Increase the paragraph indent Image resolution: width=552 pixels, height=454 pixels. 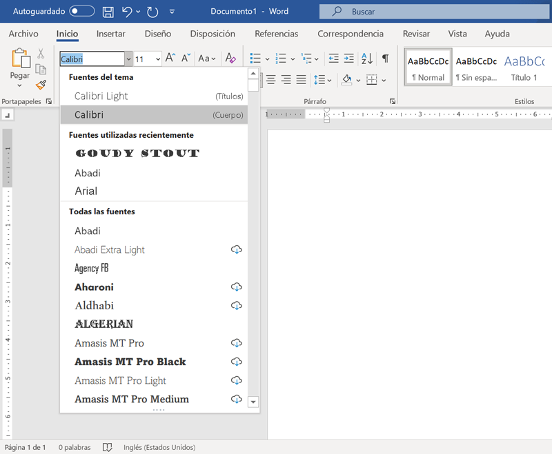(348, 59)
